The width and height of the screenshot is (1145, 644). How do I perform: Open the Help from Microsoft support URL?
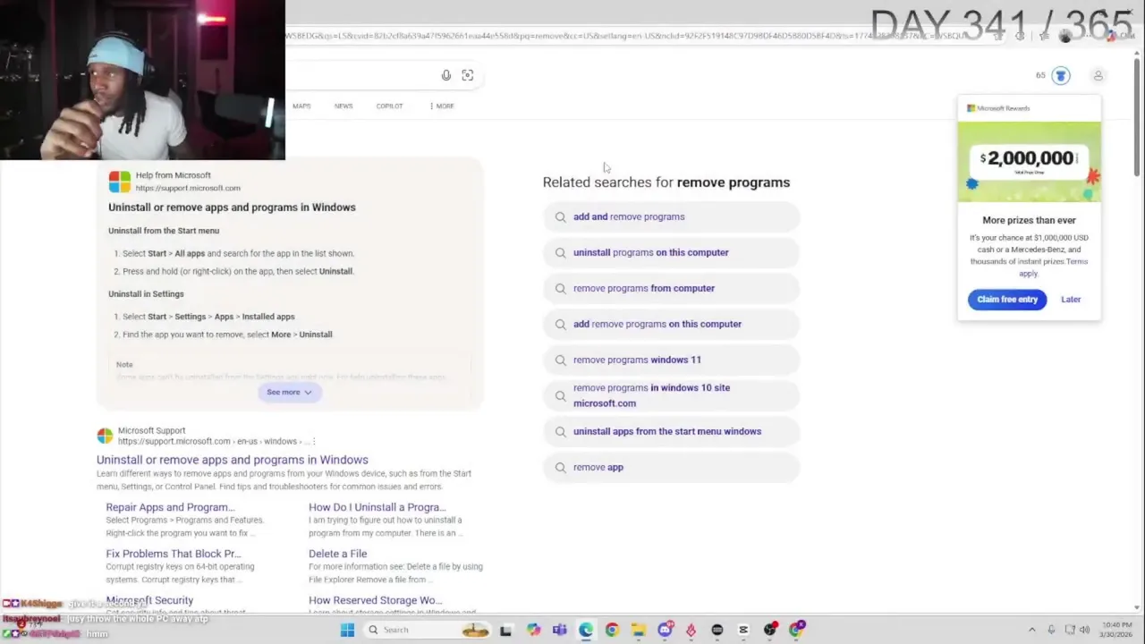[188, 188]
